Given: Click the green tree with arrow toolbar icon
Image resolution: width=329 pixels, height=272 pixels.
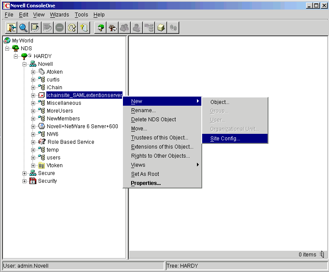Looking at the screenshot, I should [x=100, y=28].
